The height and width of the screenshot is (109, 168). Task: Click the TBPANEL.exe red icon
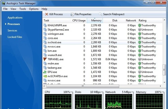tap(45, 59)
